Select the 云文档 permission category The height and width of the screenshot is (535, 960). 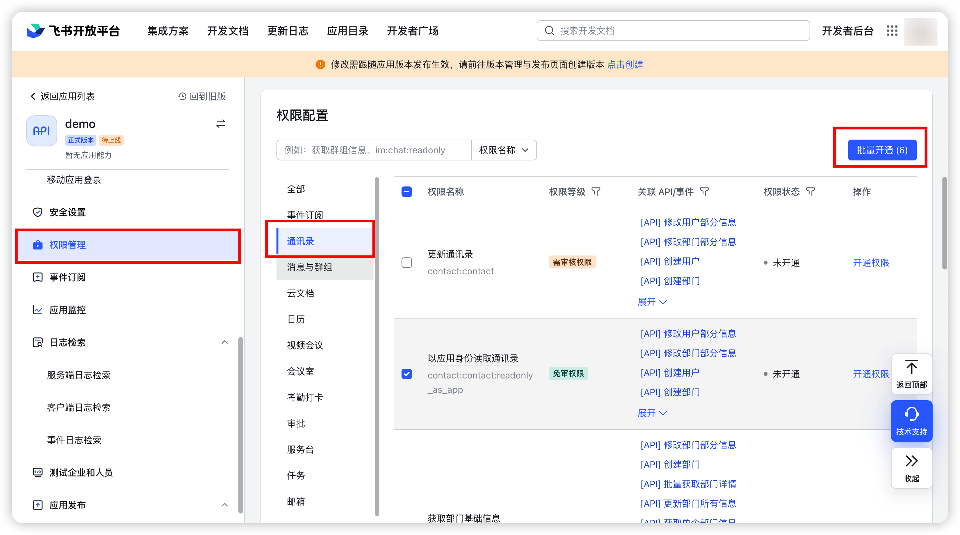point(325,293)
